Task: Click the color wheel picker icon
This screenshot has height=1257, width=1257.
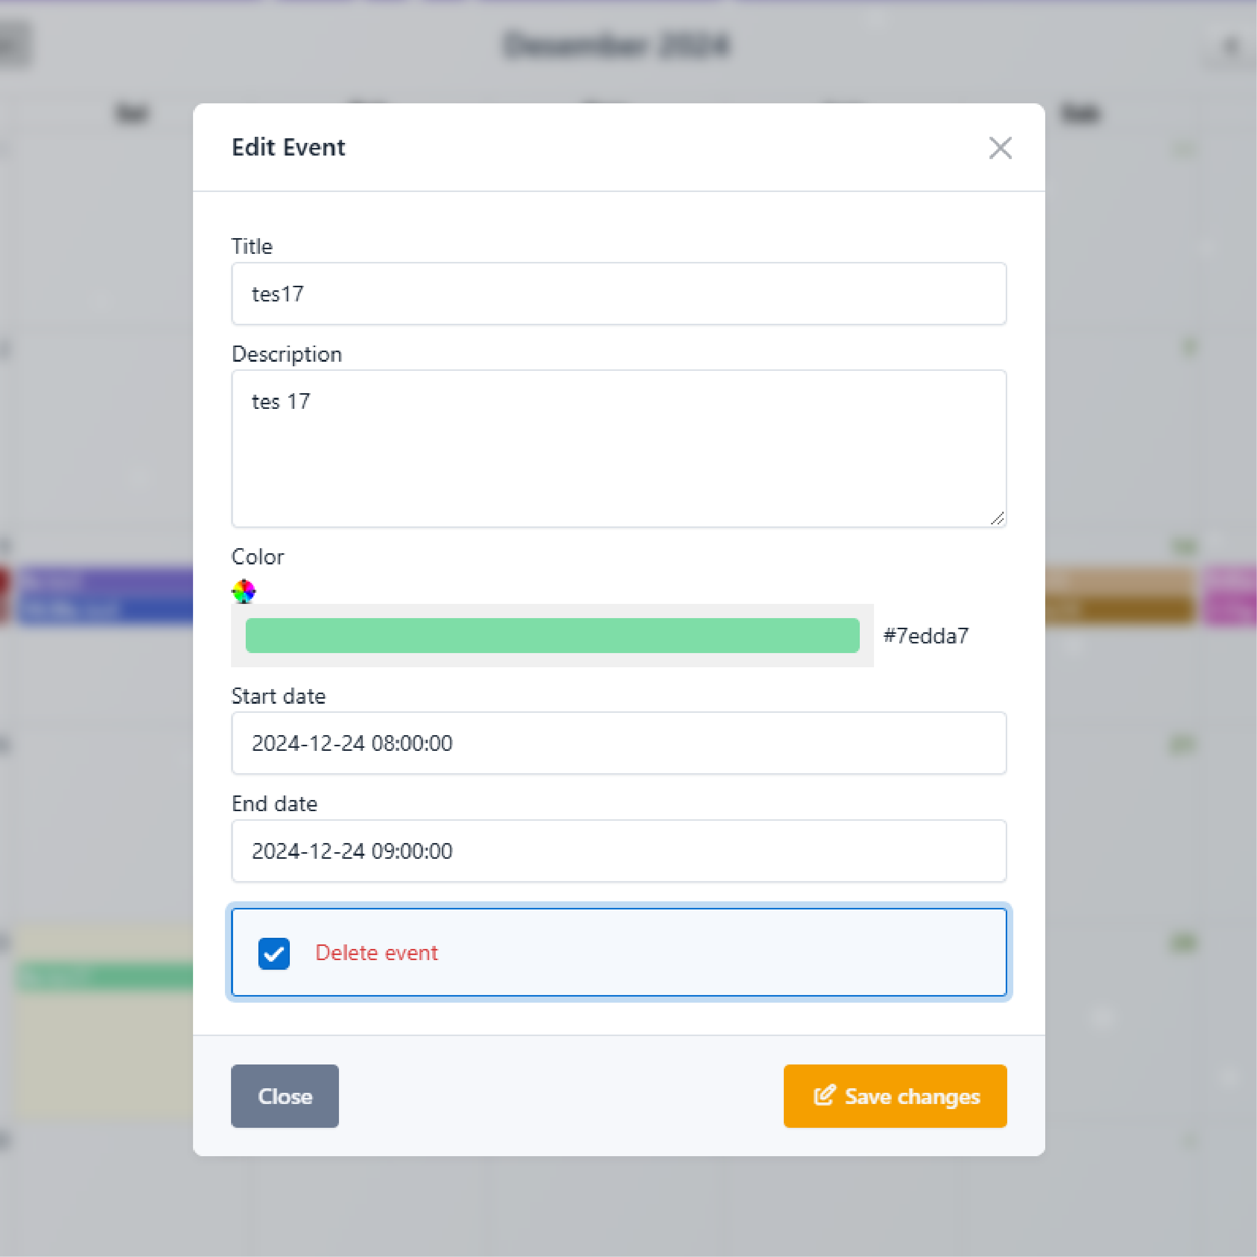Action: pos(244,591)
